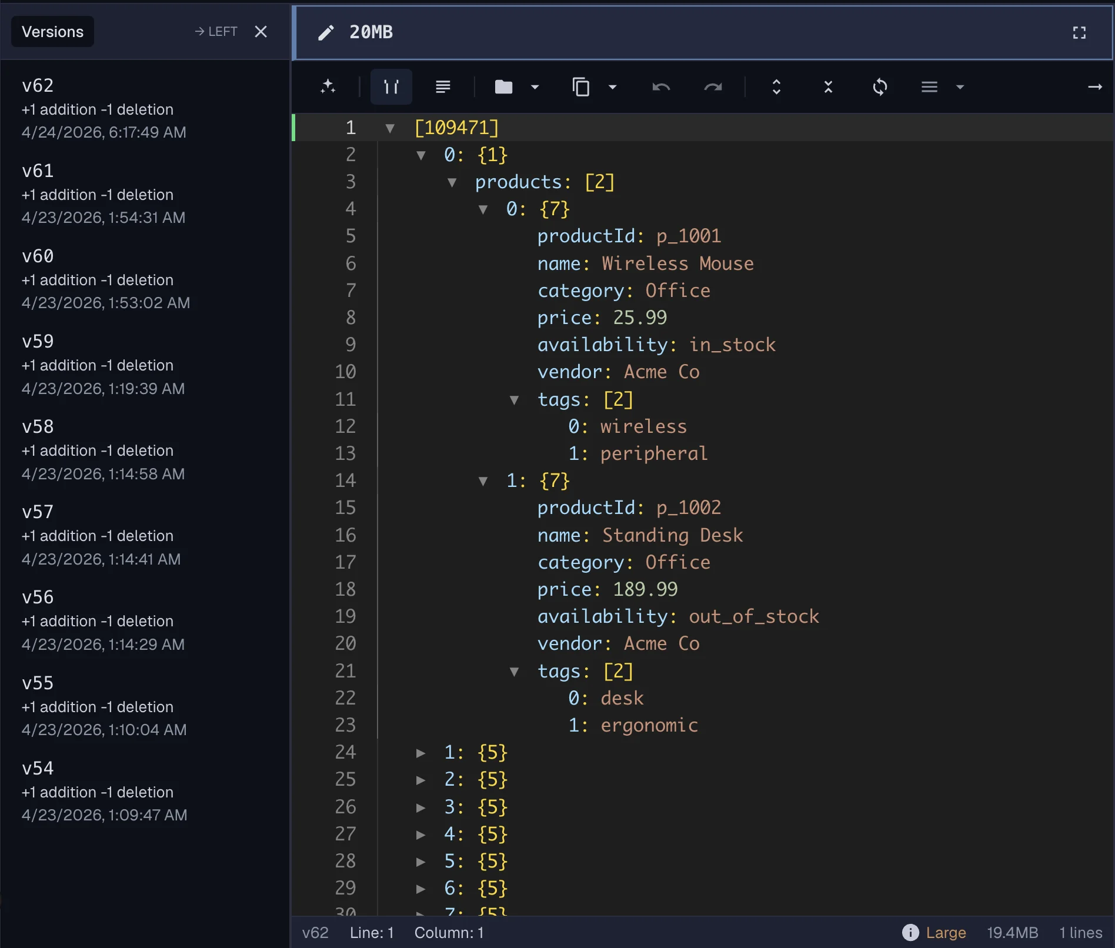Screen dimensions: 1115x948
Task: Select the tree view mode icon
Action: point(391,87)
